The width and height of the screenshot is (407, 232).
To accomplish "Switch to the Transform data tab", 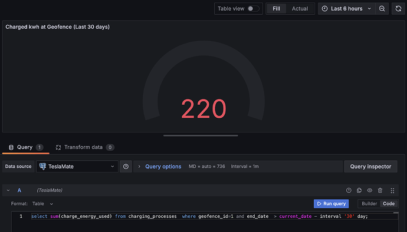I will pyautogui.click(x=84, y=147).
